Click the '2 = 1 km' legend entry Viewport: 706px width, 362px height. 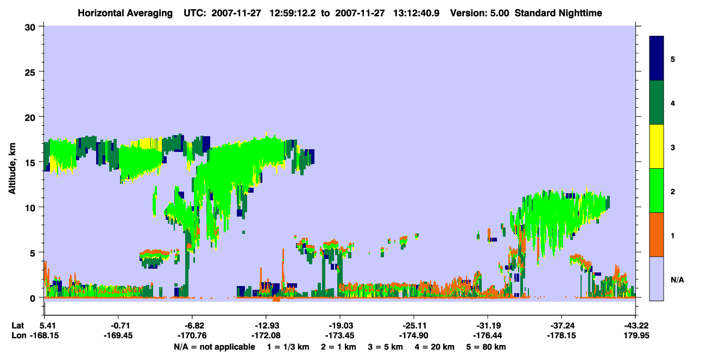(x=338, y=347)
